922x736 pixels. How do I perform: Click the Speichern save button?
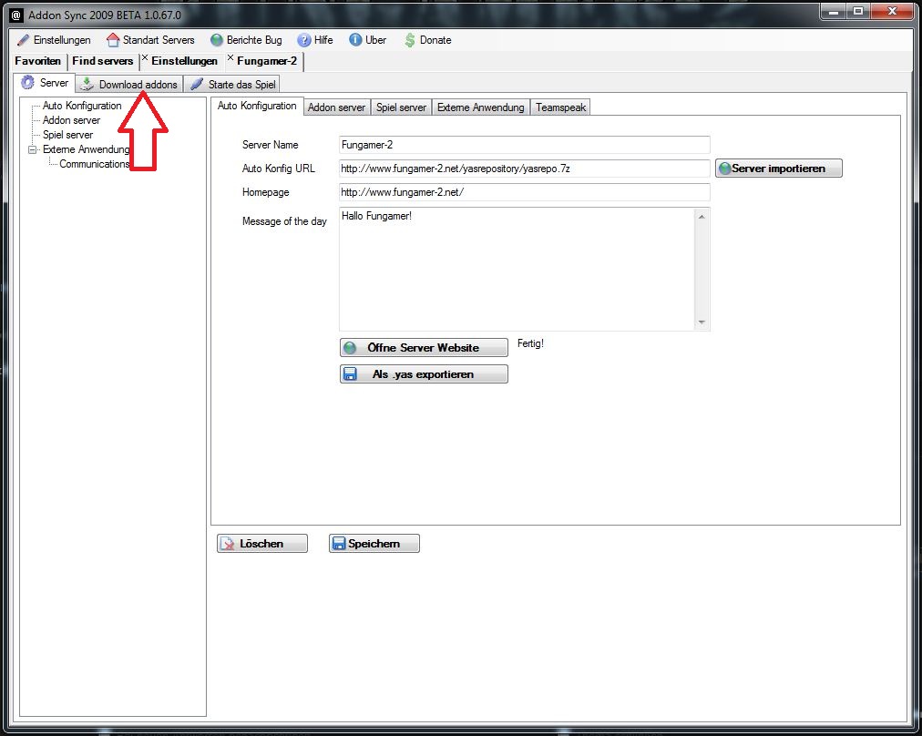point(374,544)
